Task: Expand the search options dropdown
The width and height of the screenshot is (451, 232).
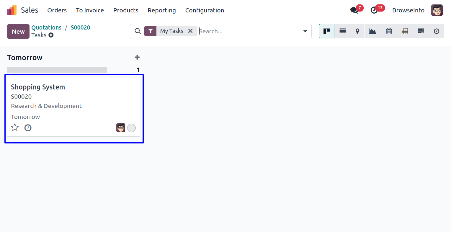Action: click(x=305, y=31)
